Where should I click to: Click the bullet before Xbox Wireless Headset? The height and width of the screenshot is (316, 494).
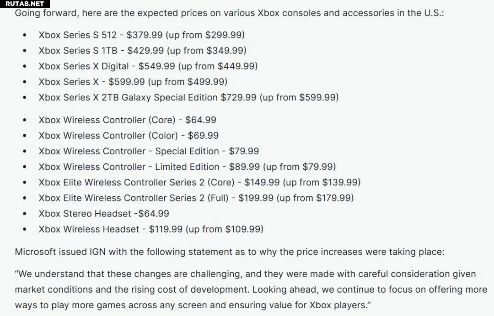(x=25, y=230)
